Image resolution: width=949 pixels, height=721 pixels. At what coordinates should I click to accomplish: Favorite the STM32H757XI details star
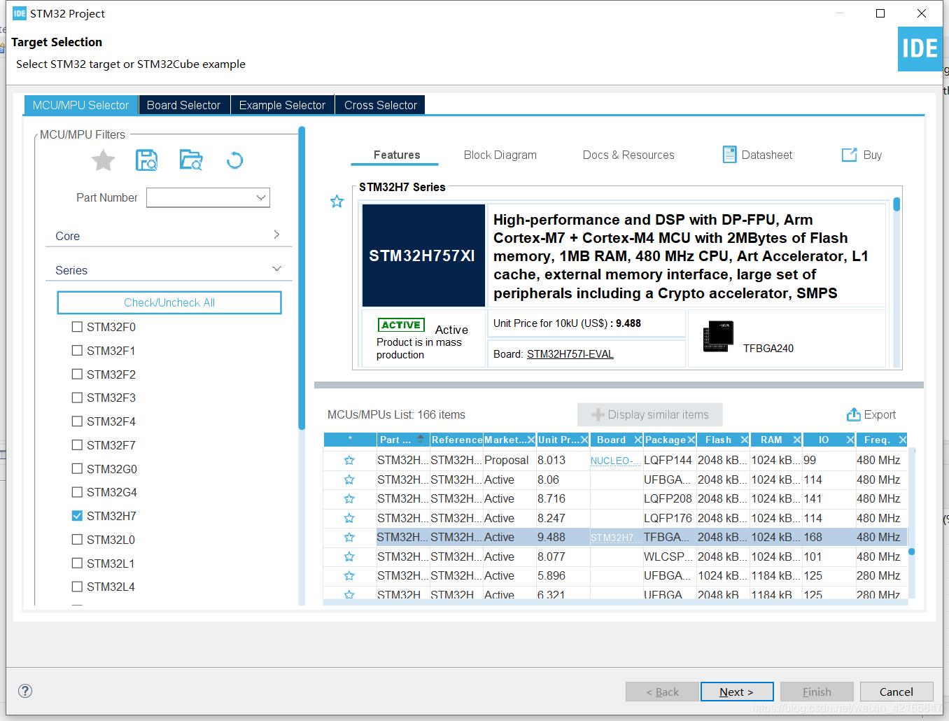point(337,202)
